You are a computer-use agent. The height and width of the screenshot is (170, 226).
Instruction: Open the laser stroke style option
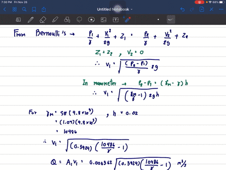171,19
